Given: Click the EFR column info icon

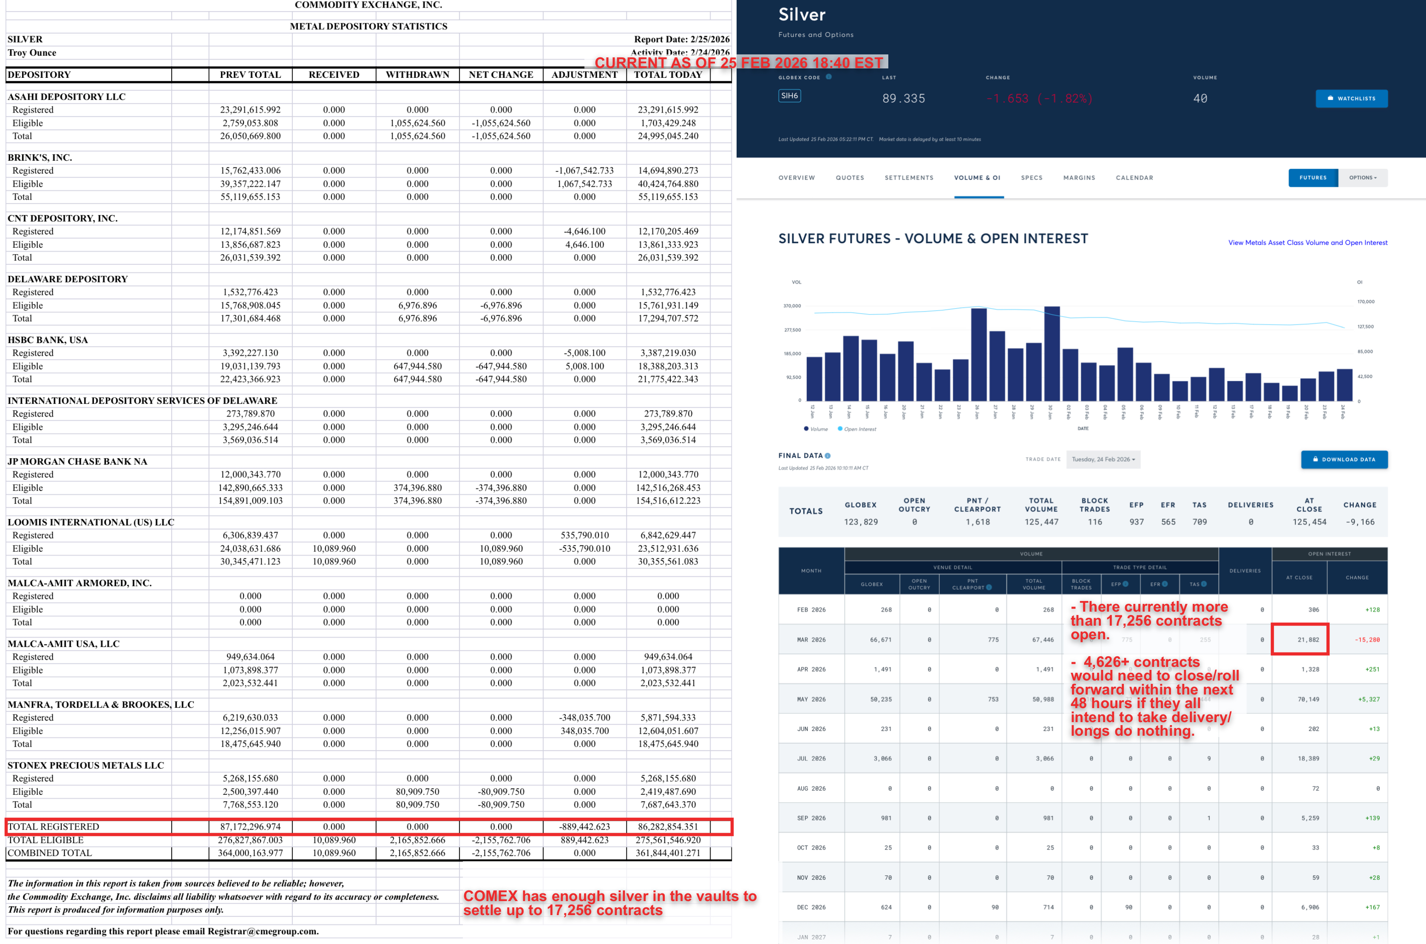Looking at the screenshot, I should click(1165, 584).
